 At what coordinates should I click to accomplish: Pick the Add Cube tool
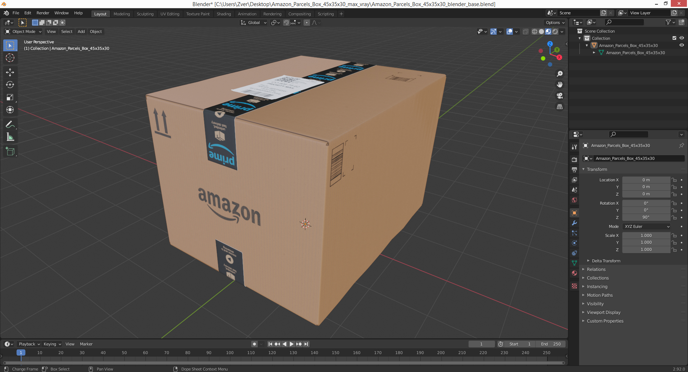tap(10, 152)
